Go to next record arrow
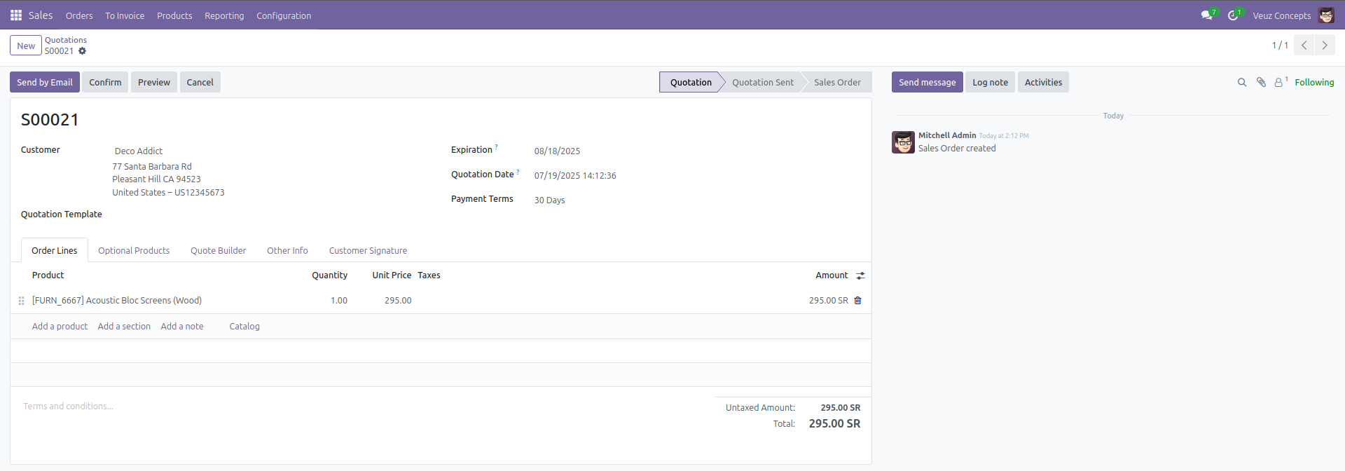The width and height of the screenshot is (1345, 471). tap(1324, 46)
